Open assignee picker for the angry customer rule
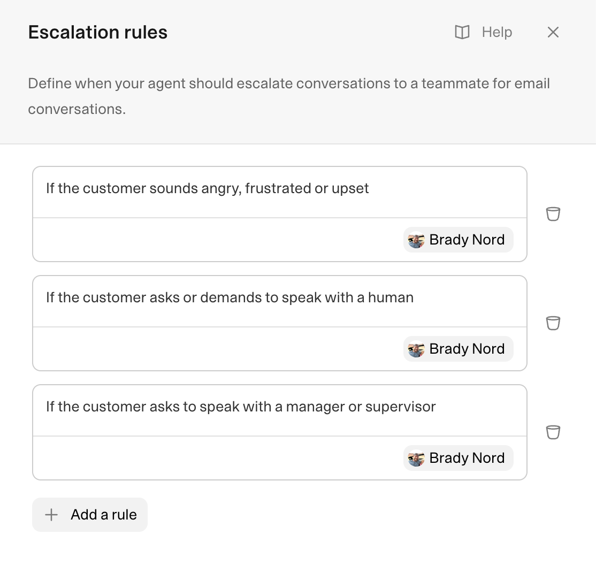 [x=459, y=240]
